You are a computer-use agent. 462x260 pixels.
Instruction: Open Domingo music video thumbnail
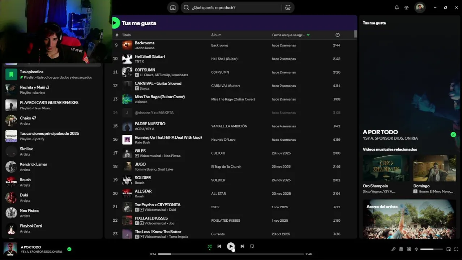pyautogui.click(x=435, y=168)
